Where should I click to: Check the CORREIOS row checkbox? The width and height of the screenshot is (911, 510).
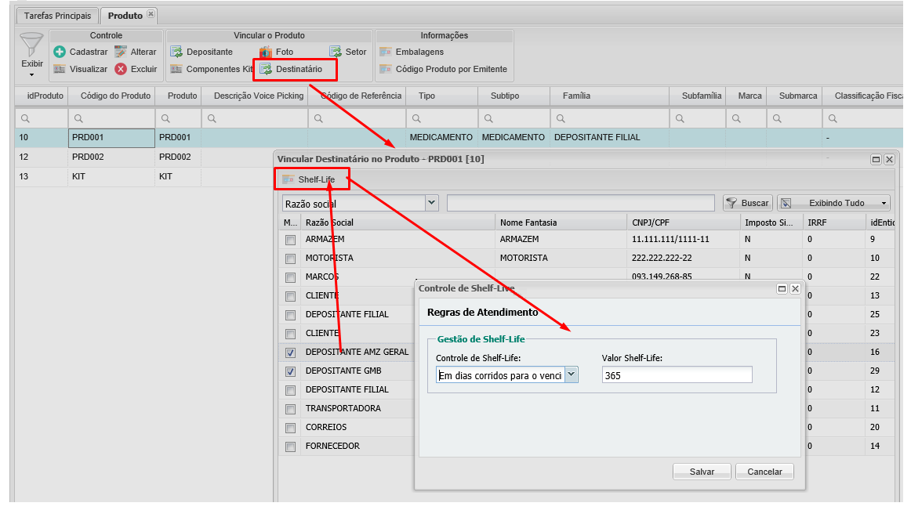coord(291,428)
